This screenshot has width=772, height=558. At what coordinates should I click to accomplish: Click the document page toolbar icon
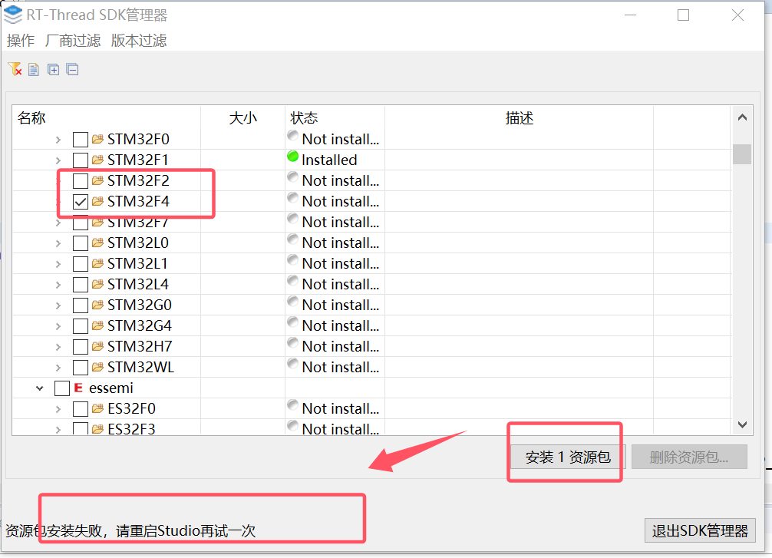34,69
